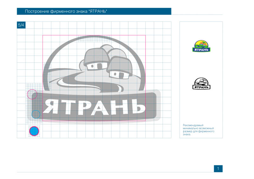Click the caption 'Рекомендуемый минимально возможный размер'
This screenshot has width=254, height=179.
[x=198, y=130]
